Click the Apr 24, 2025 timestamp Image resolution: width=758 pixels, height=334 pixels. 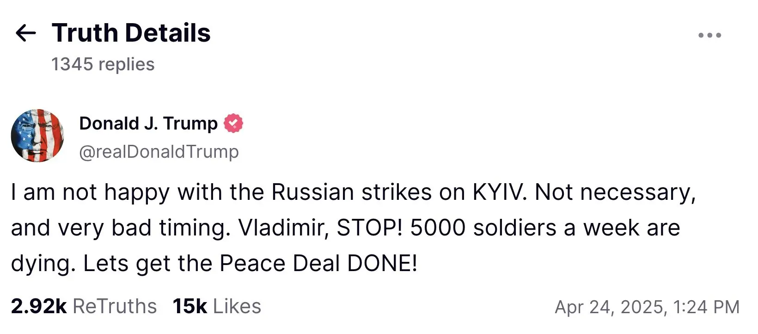[647, 306]
